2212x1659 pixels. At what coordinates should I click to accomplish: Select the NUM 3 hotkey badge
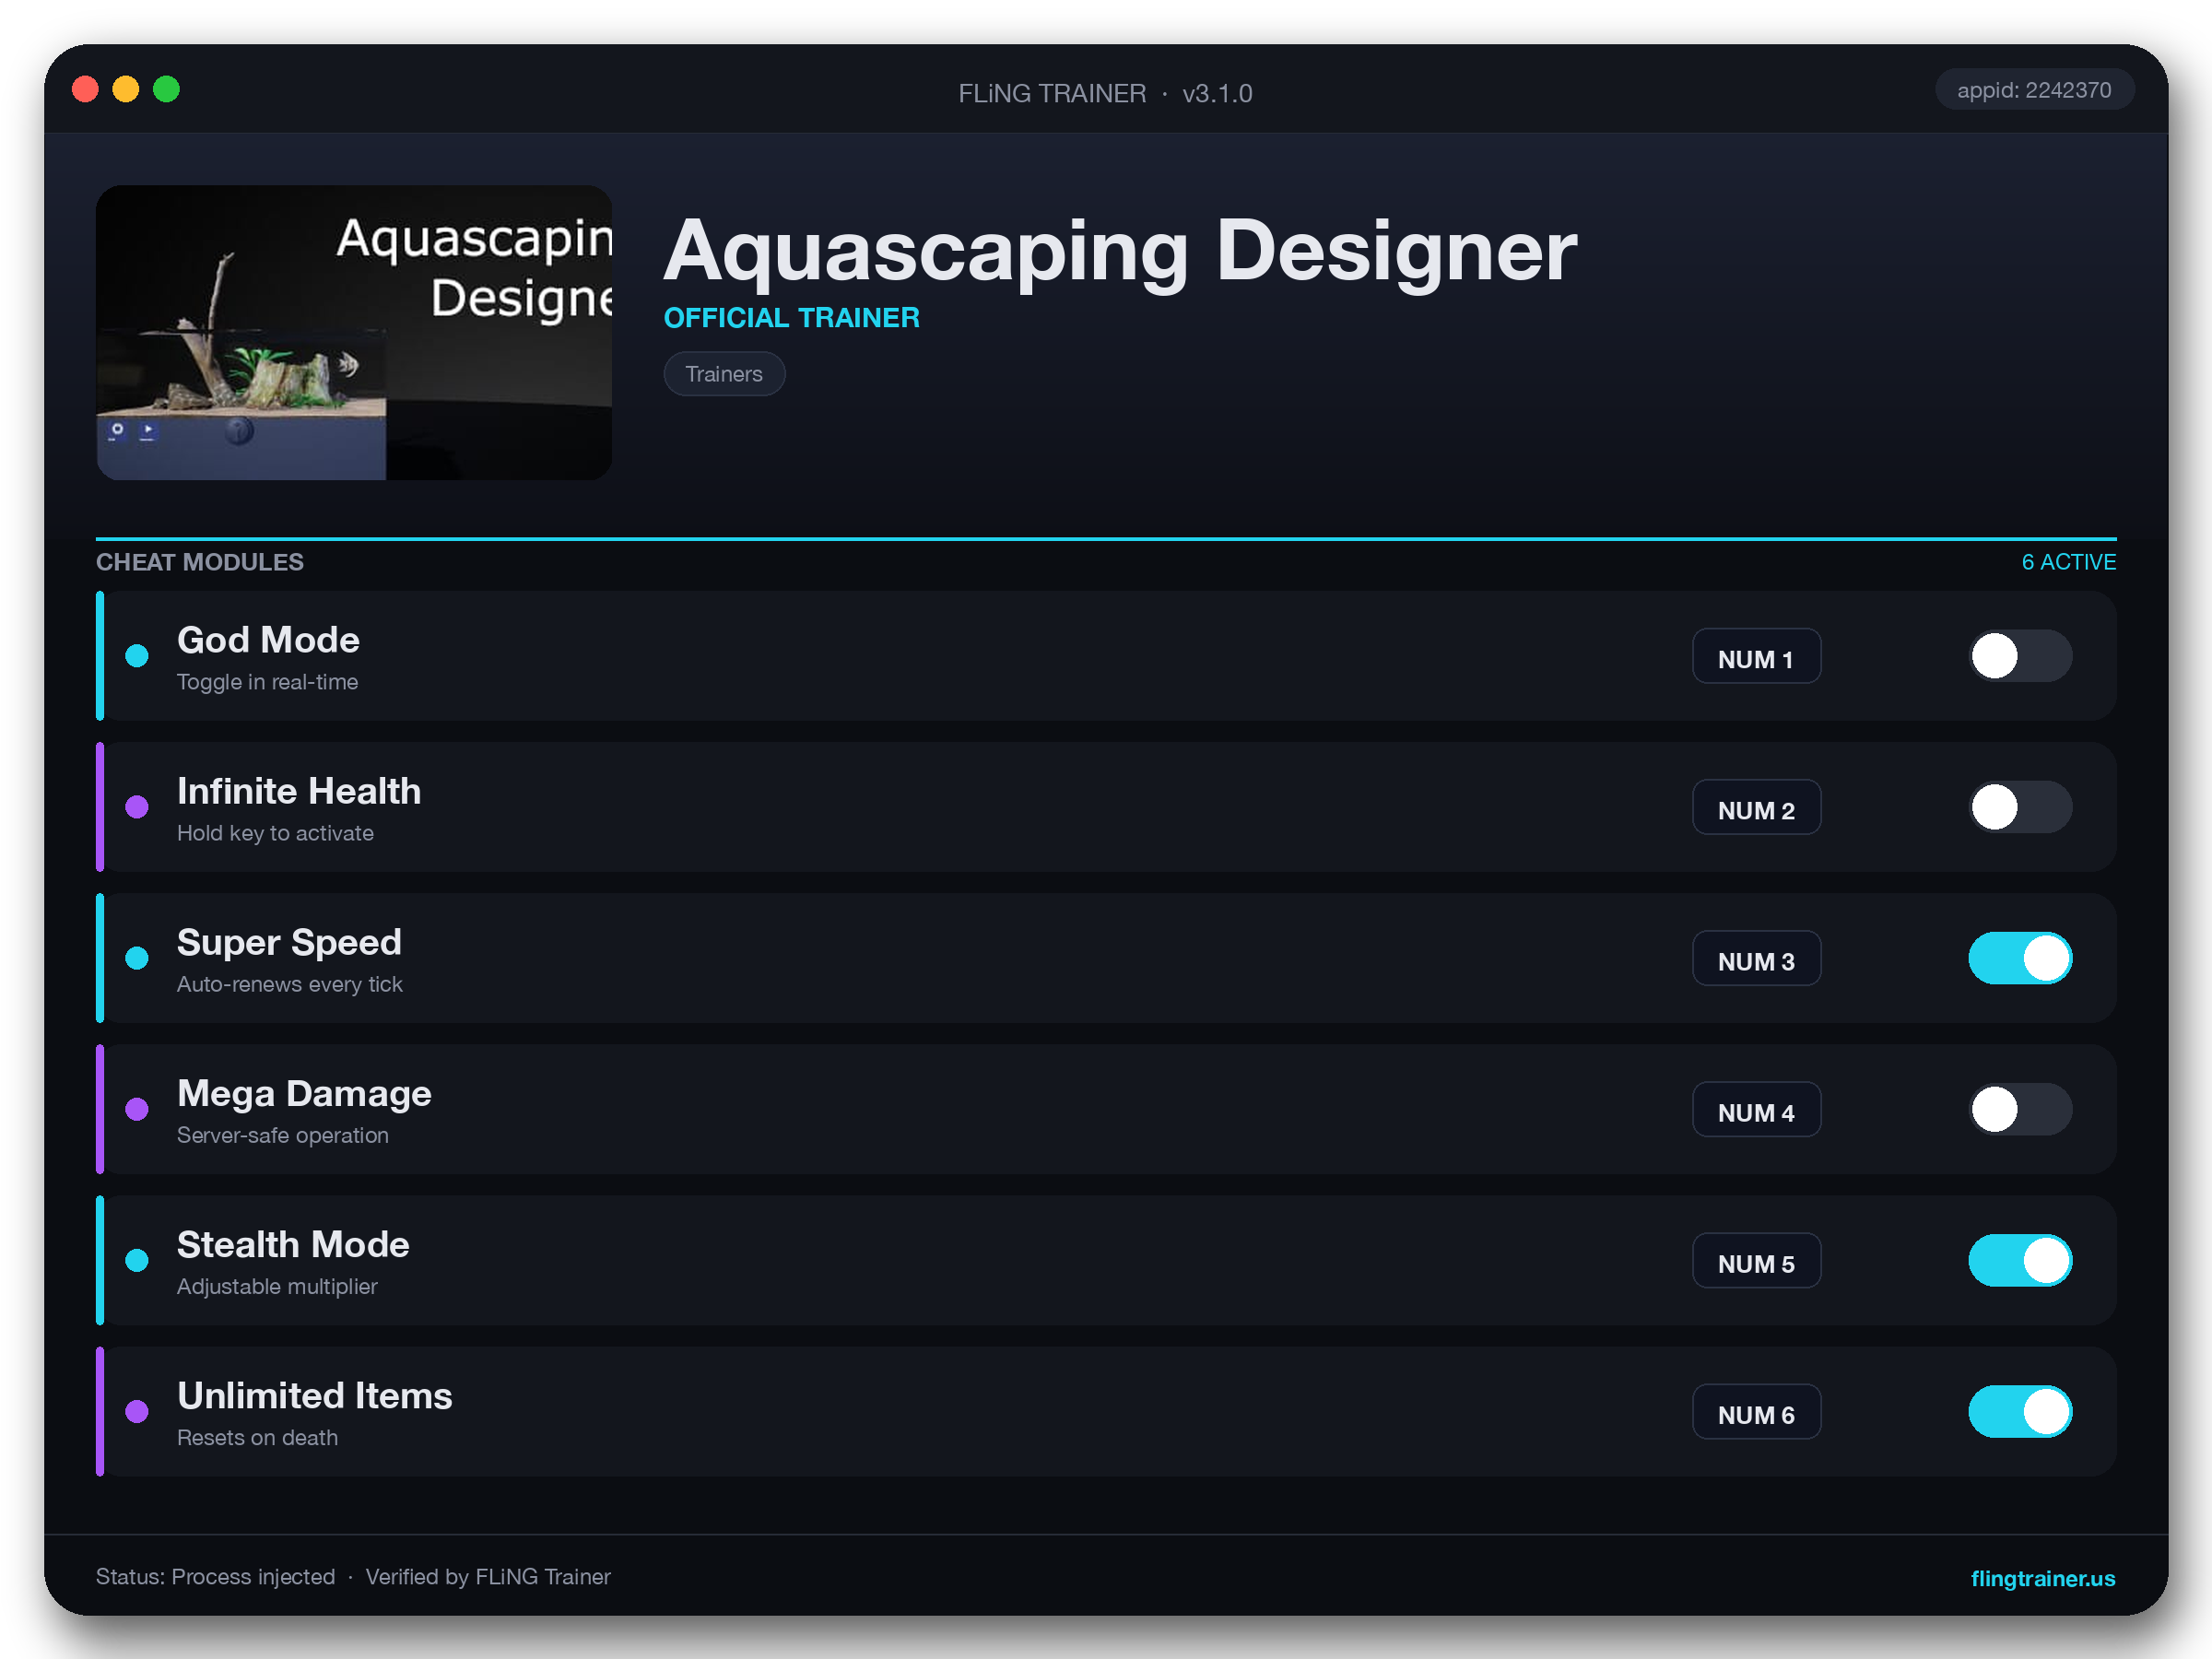coord(1756,959)
